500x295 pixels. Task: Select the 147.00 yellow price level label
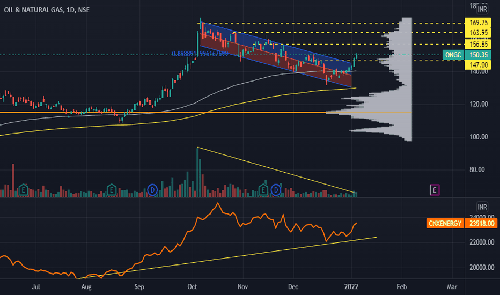(x=478, y=65)
